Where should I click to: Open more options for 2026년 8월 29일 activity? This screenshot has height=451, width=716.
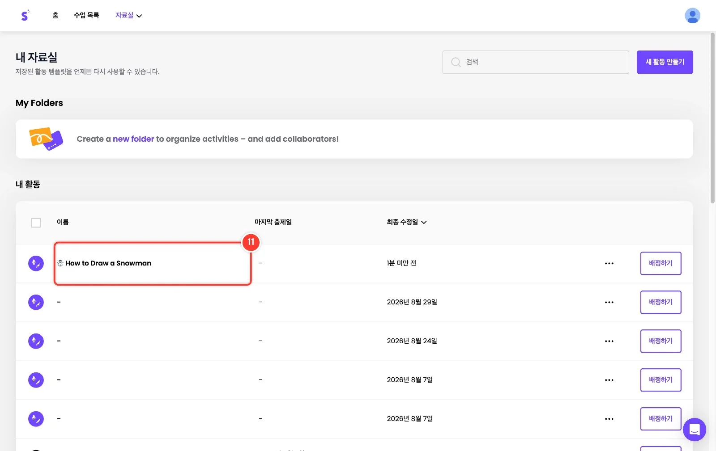tap(609, 302)
